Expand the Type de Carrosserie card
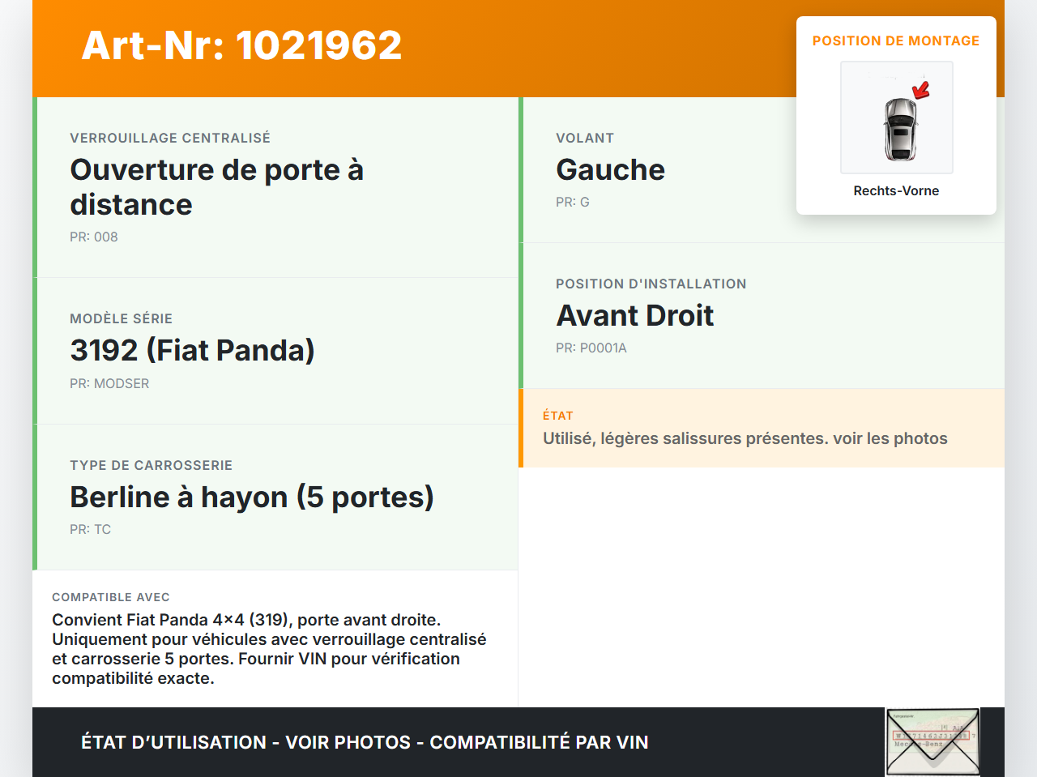The width and height of the screenshot is (1037, 777). click(275, 496)
